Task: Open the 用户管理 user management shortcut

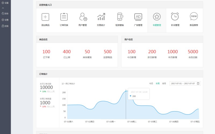Action: tap(83, 20)
